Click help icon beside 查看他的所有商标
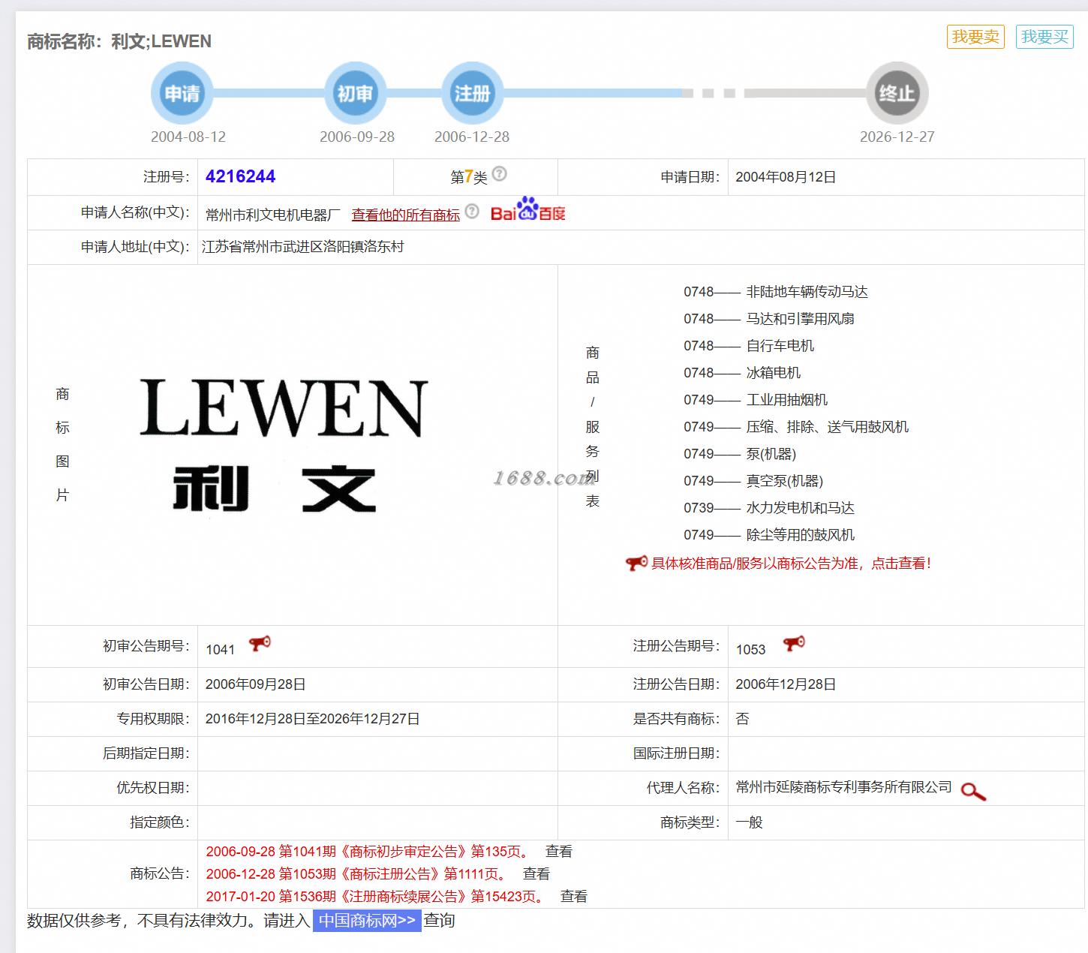This screenshot has width=1088, height=953. click(x=472, y=212)
